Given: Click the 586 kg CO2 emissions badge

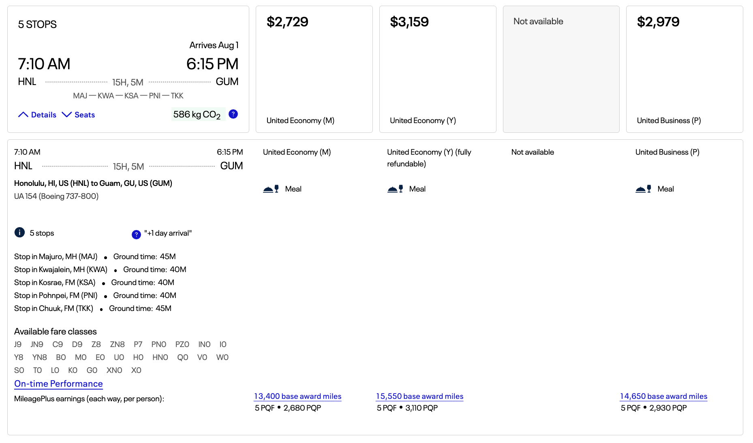Looking at the screenshot, I should [x=197, y=115].
